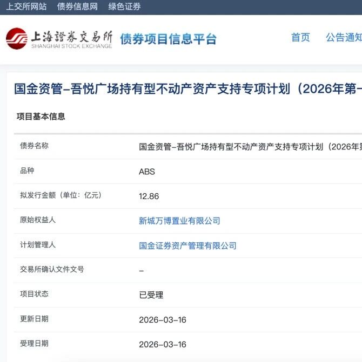Screen dimensions: 362x362
Task: Select the 已受理 status value
Action: pyautogui.click(x=151, y=295)
